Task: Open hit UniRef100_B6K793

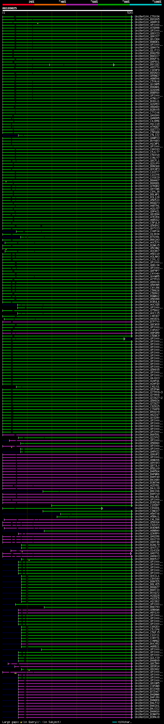Action: pyautogui.click(x=147, y=607)
